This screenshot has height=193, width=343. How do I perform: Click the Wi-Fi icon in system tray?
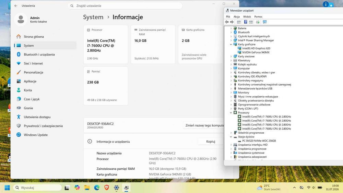(308, 188)
